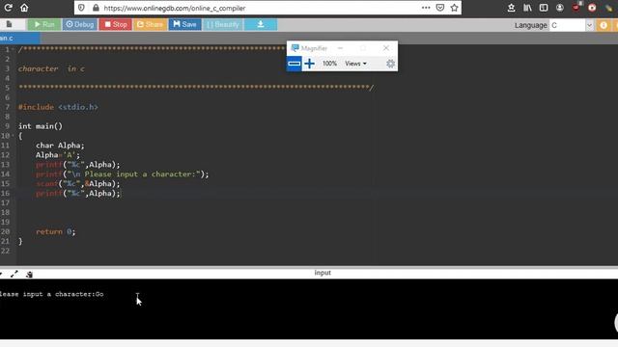Open Magnifier settings gear
618x347 pixels.
tap(390, 64)
